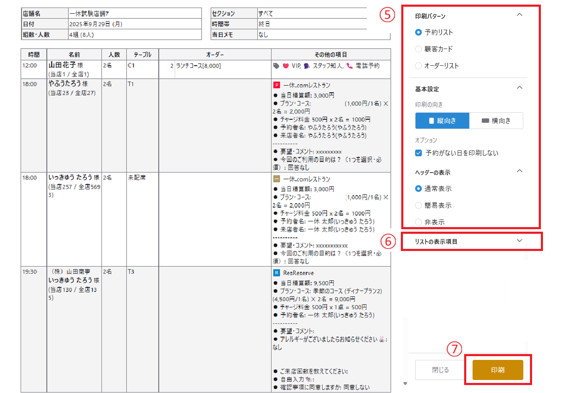Click the tag icon in 山田花子 row
Image resolution: width=561 pixels, height=393 pixels.
click(276, 66)
